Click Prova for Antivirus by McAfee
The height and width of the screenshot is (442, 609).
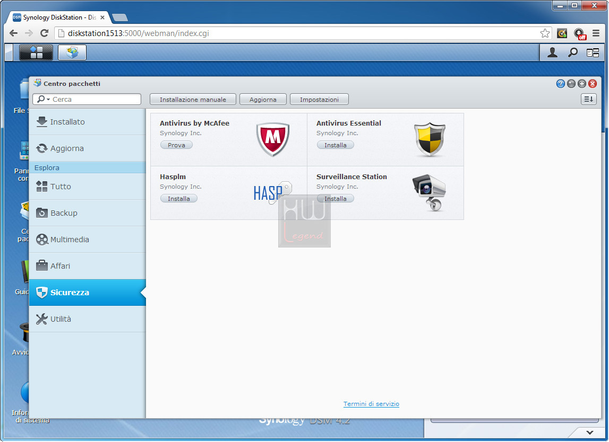(176, 145)
